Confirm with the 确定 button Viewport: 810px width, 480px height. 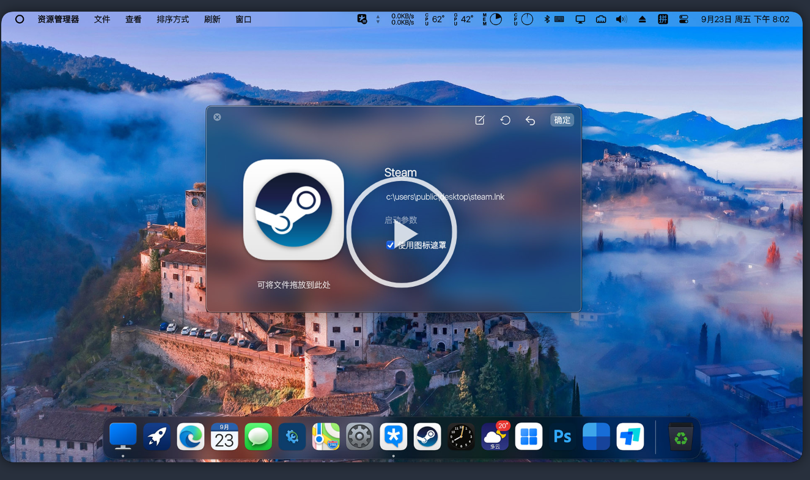562,120
